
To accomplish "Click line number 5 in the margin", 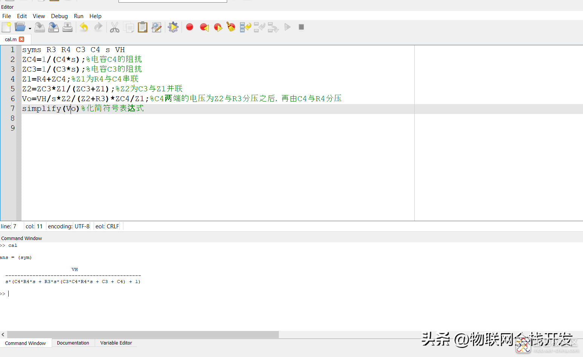I will 12,89.
